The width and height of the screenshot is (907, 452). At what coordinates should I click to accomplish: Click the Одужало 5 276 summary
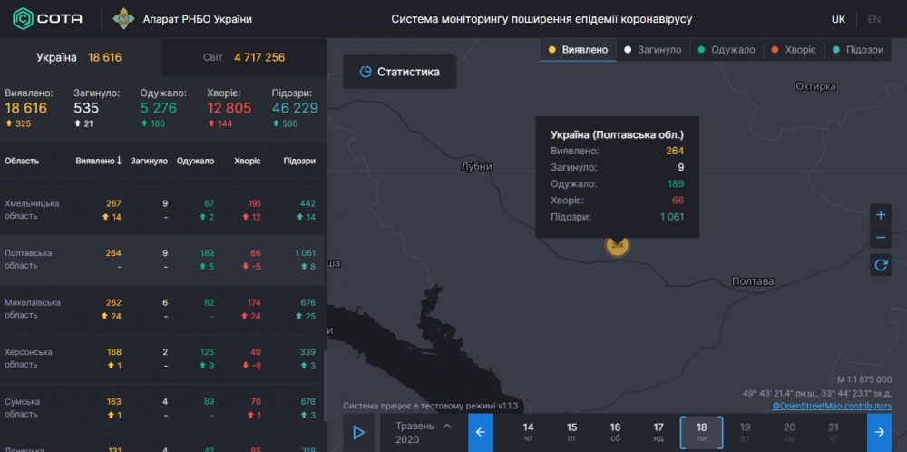click(163, 108)
